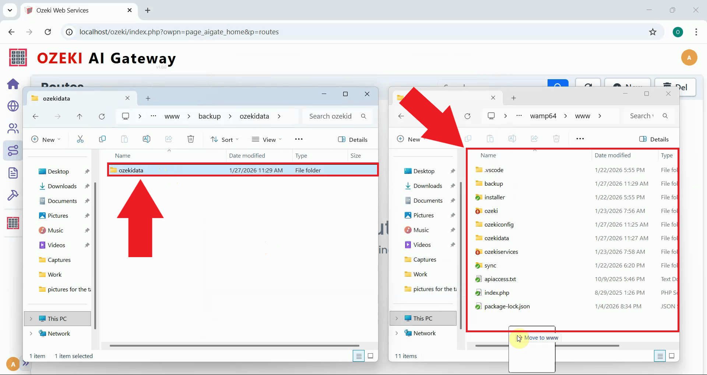Image resolution: width=707 pixels, height=375 pixels.
Task: Open the Sort dropdown menu
Action: coord(225,139)
